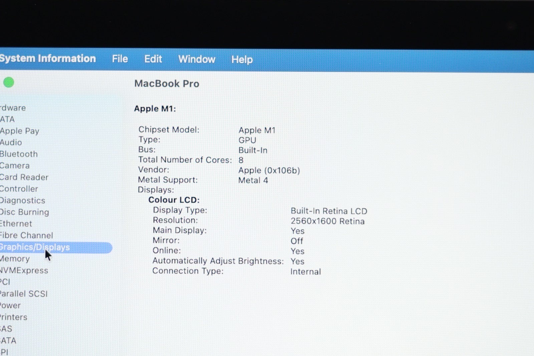Open the Window menu

[197, 59]
